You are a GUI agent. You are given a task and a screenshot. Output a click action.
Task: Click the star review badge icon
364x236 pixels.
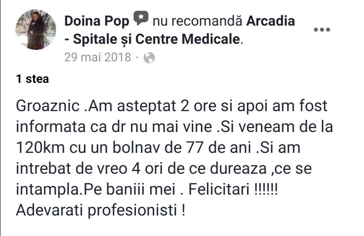(x=141, y=18)
